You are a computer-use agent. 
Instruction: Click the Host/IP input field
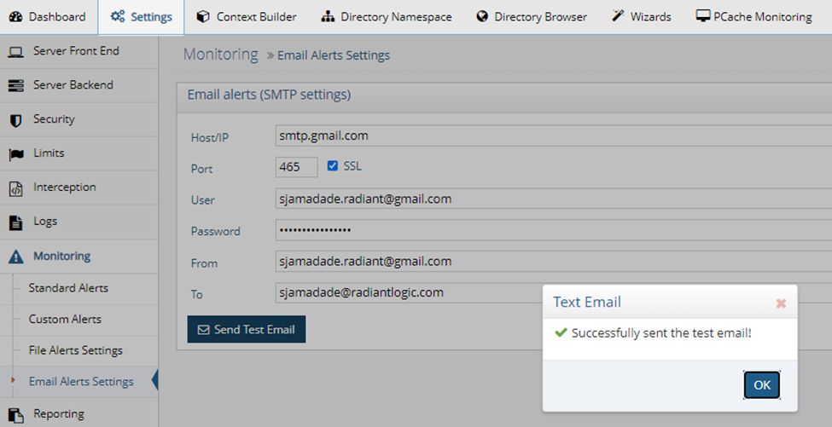[554, 136]
